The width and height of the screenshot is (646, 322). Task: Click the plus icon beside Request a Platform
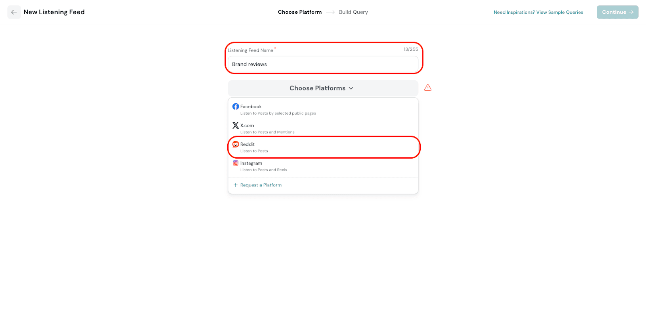click(235, 185)
